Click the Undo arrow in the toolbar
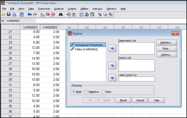This screenshot has height=118, width=187. click(29, 15)
